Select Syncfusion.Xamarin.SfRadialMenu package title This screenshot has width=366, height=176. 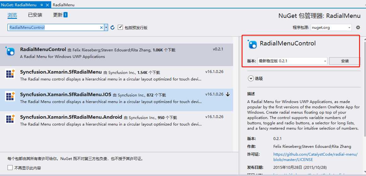click(61, 72)
